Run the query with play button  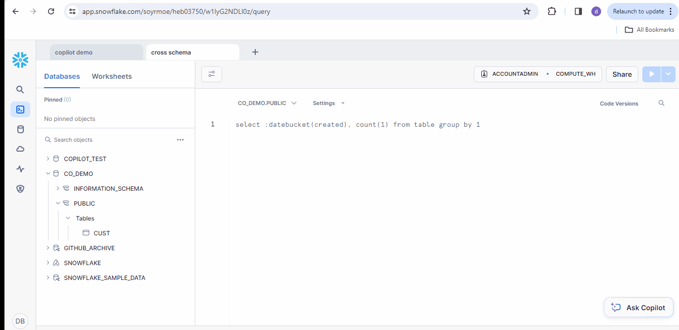point(652,74)
